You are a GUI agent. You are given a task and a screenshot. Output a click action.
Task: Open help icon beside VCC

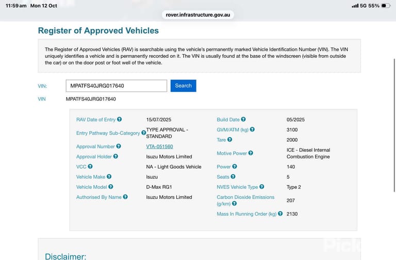90,166
